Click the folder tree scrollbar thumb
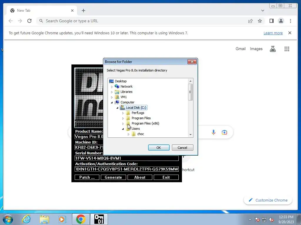301x225 pixels. pos(190,92)
